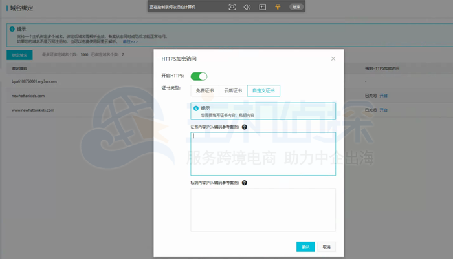The height and width of the screenshot is (259, 453).
Task: Select the 免费证书 certificate type tab
Action: pos(205,90)
